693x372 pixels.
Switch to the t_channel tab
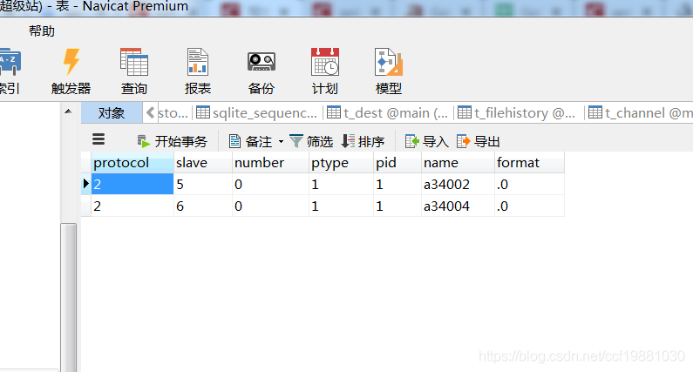(x=641, y=113)
